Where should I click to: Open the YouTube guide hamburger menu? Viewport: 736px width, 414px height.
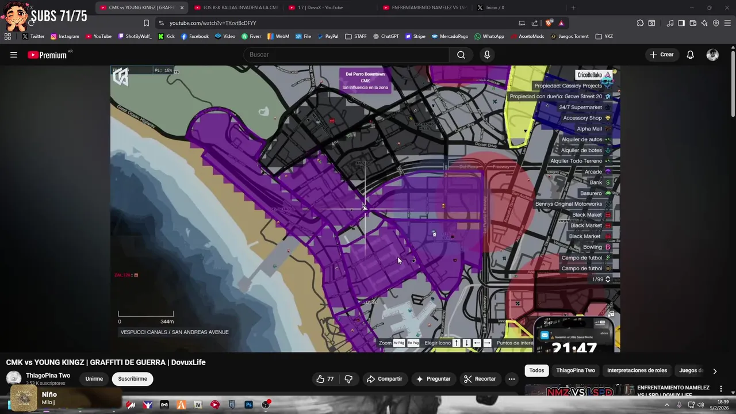14,55
